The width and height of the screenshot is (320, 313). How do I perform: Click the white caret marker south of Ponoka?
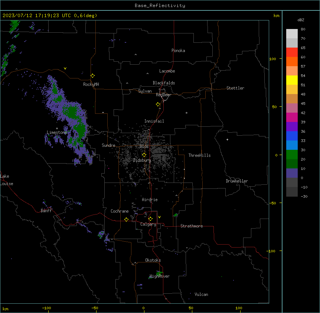point(135,55)
